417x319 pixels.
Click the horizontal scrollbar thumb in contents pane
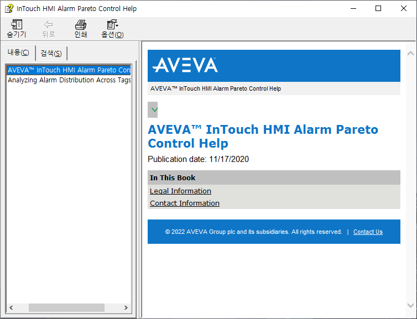point(66,307)
